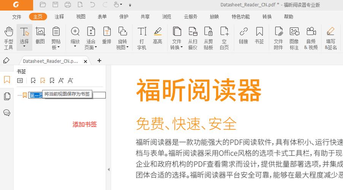Collapse the navigation panel with side arrow
The width and height of the screenshot is (343, 190).
(108, 169)
